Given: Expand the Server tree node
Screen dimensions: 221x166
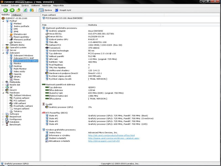Looking at the screenshot, I should coord(3,50).
